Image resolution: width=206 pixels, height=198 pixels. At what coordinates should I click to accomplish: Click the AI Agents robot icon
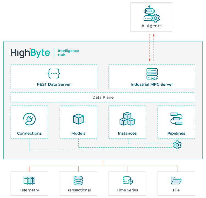(x=152, y=14)
